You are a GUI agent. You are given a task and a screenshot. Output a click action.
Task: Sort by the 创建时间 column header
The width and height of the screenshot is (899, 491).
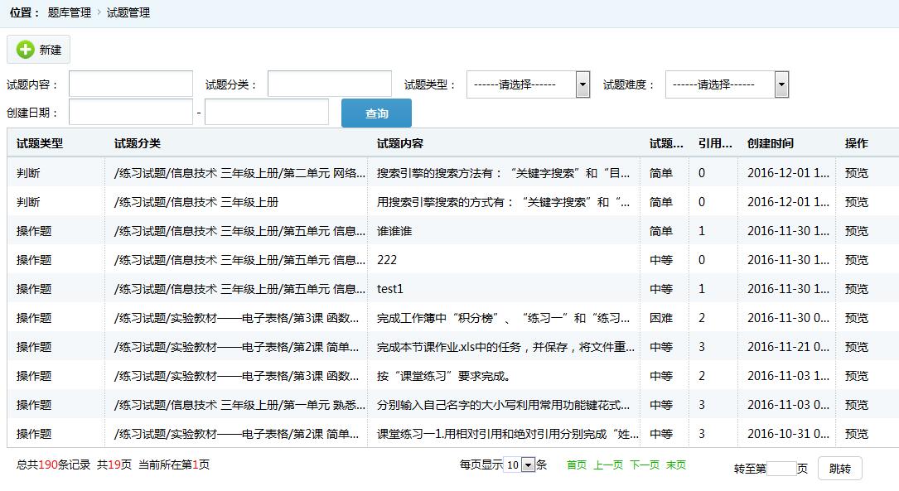pyautogui.click(x=770, y=143)
